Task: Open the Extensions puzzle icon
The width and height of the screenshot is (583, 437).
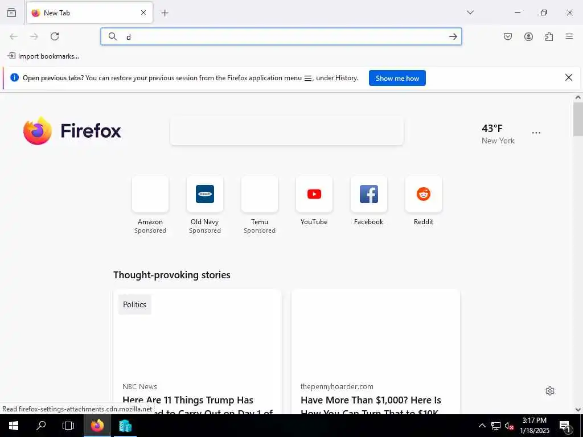Action: pos(549,36)
